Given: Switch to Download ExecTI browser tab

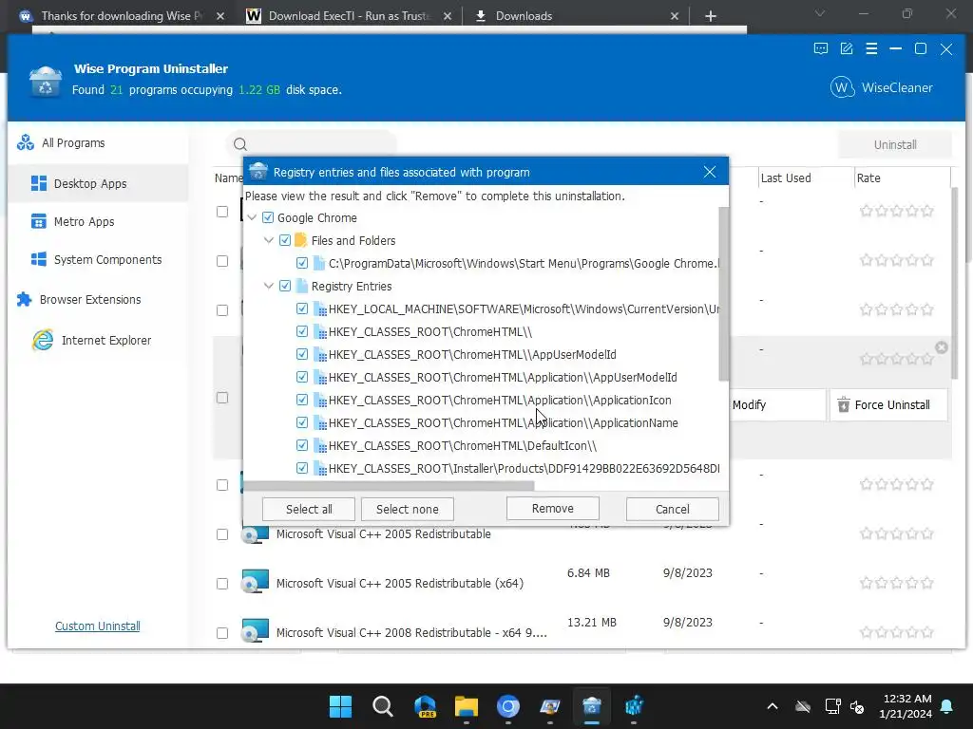Looking at the screenshot, I should pyautogui.click(x=350, y=16).
